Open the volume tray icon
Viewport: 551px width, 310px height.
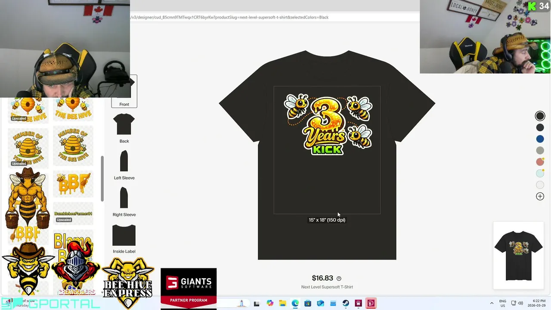(x=520, y=304)
